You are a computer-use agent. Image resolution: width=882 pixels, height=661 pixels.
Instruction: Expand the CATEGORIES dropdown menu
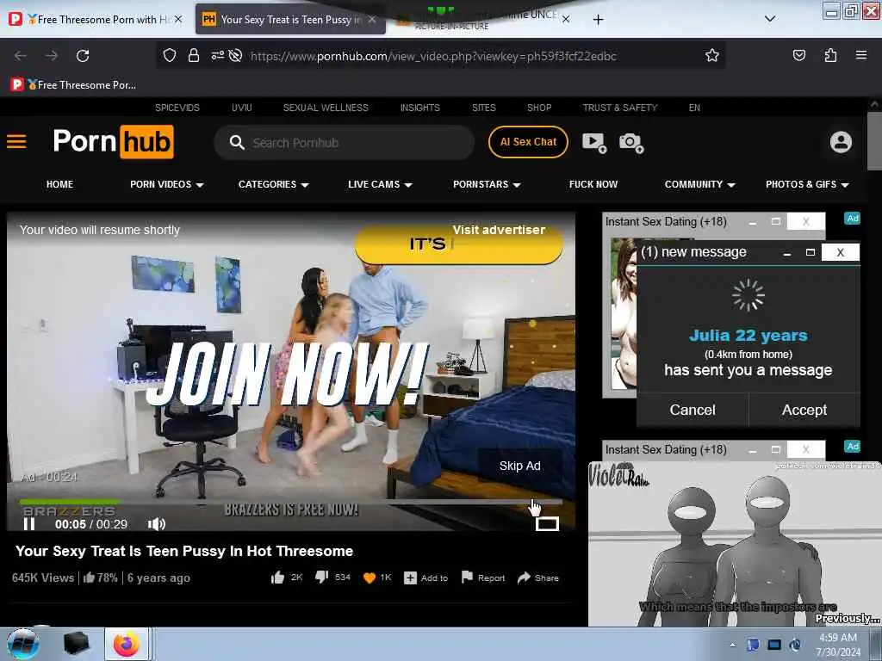273,184
